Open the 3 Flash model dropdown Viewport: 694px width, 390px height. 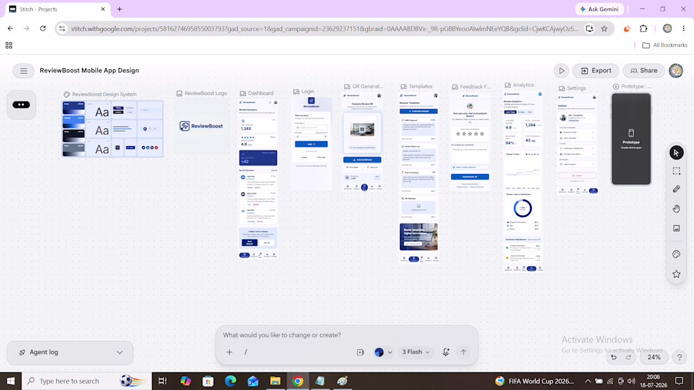(x=416, y=352)
